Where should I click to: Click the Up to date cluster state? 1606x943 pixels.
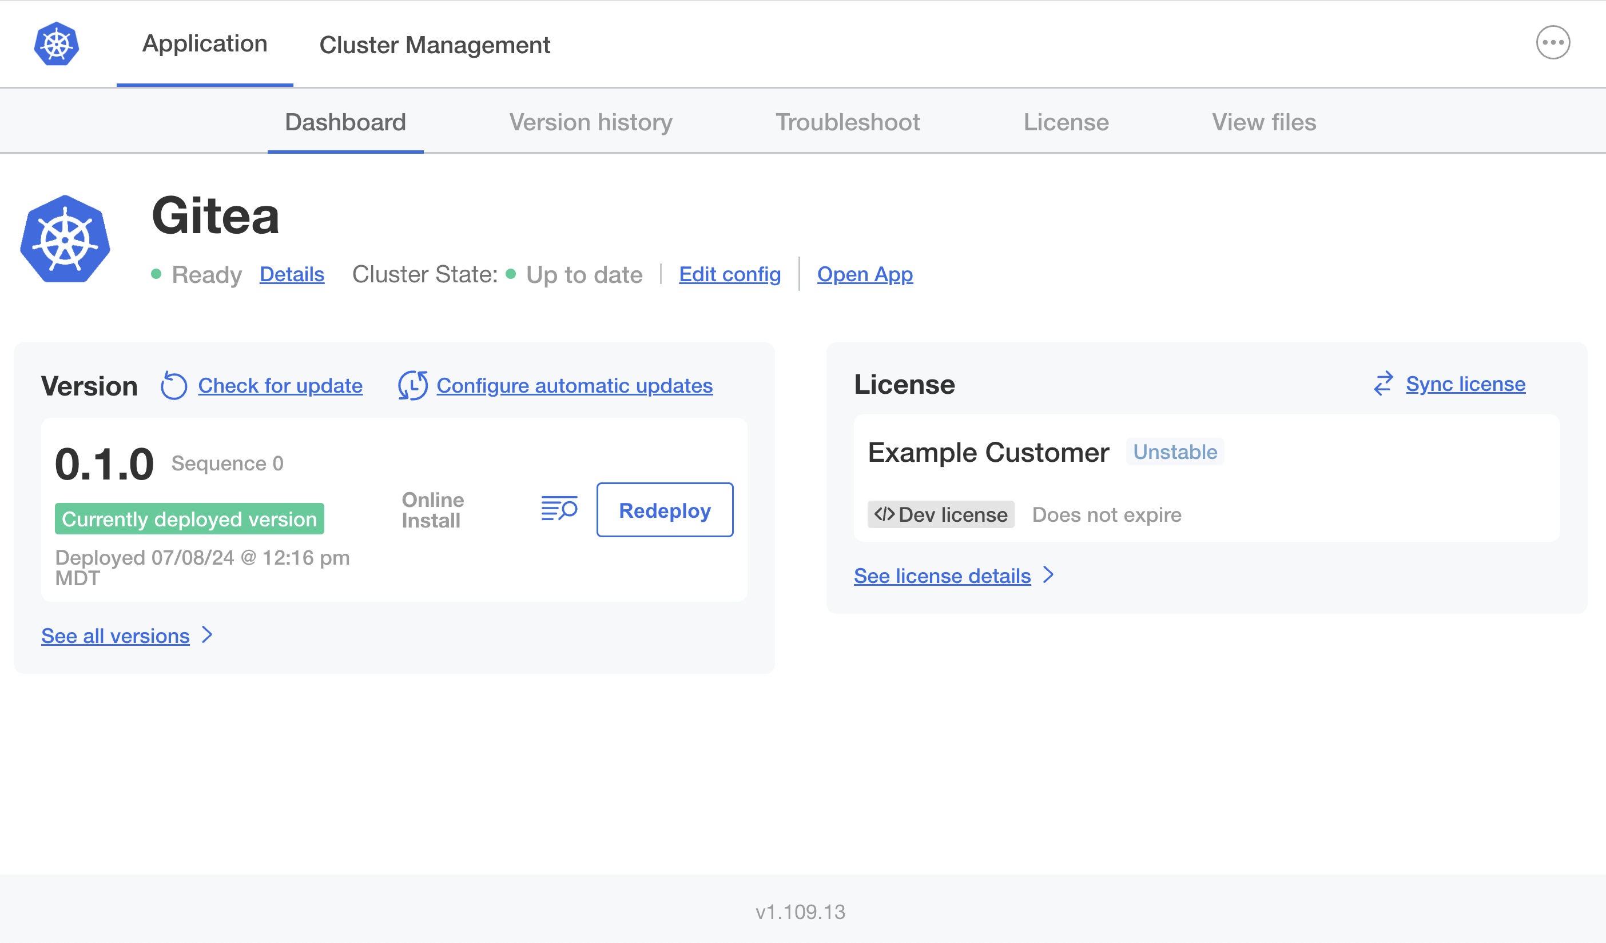tap(584, 274)
